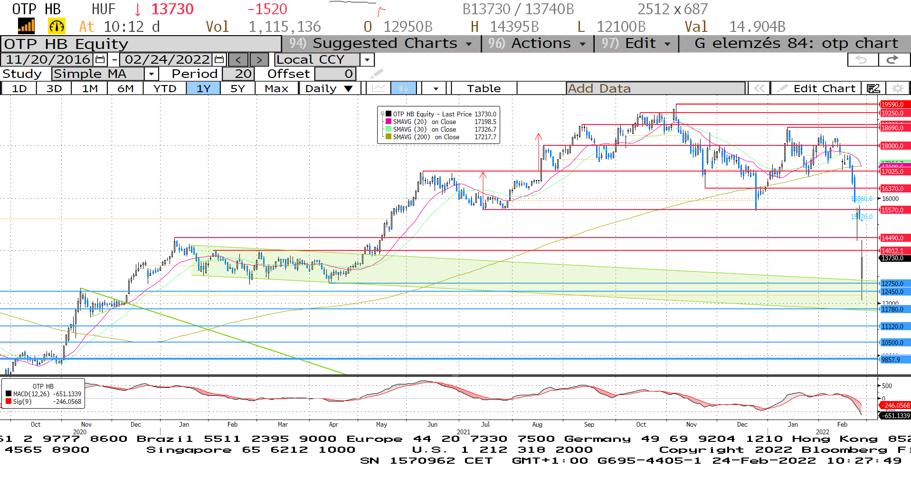Click the yellow gauge speedometer icon
This screenshot has height=487, width=911.
click(57, 26)
